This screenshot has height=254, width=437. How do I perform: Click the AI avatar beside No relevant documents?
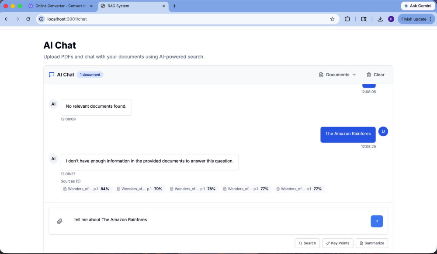pyautogui.click(x=53, y=104)
